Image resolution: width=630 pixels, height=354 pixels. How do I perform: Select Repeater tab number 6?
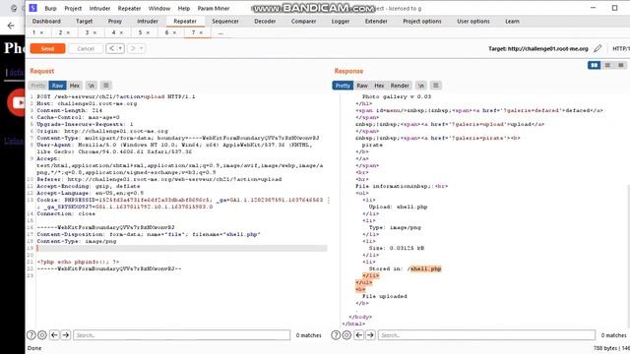coord(166,32)
